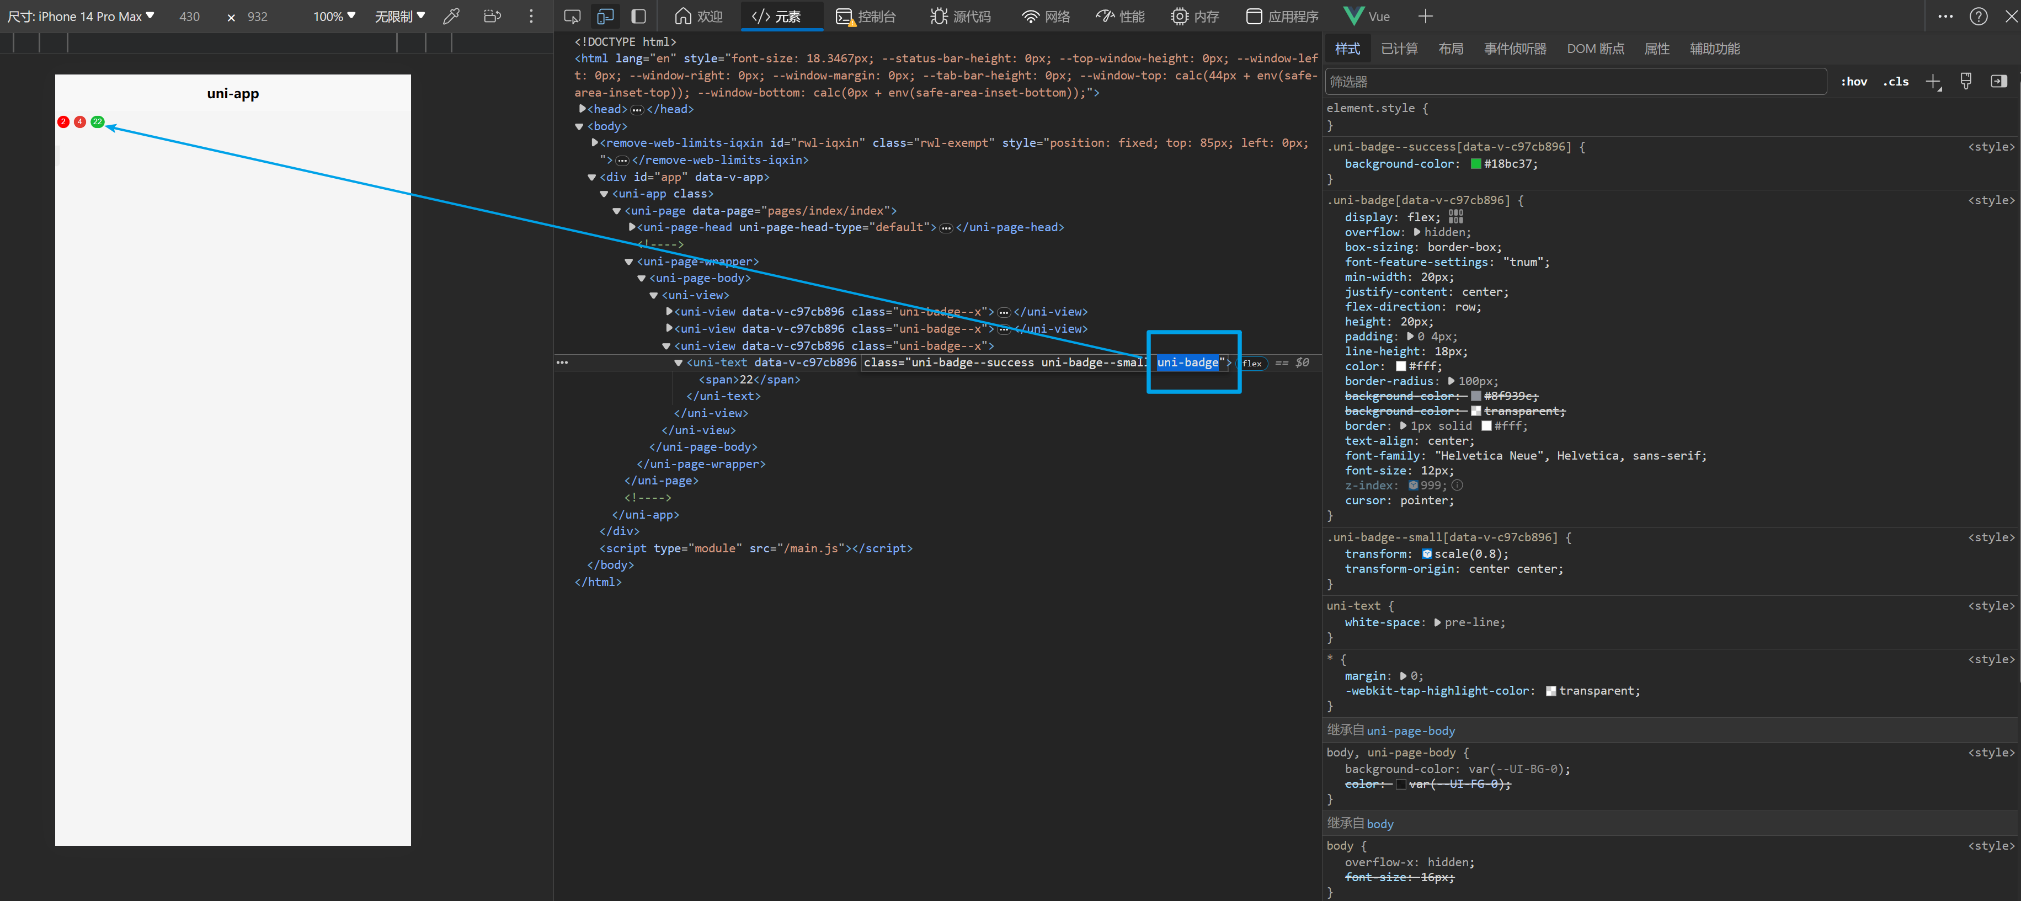Expand the overflow shorthand property
Screen dimensions: 2021x901
click(1417, 232)
